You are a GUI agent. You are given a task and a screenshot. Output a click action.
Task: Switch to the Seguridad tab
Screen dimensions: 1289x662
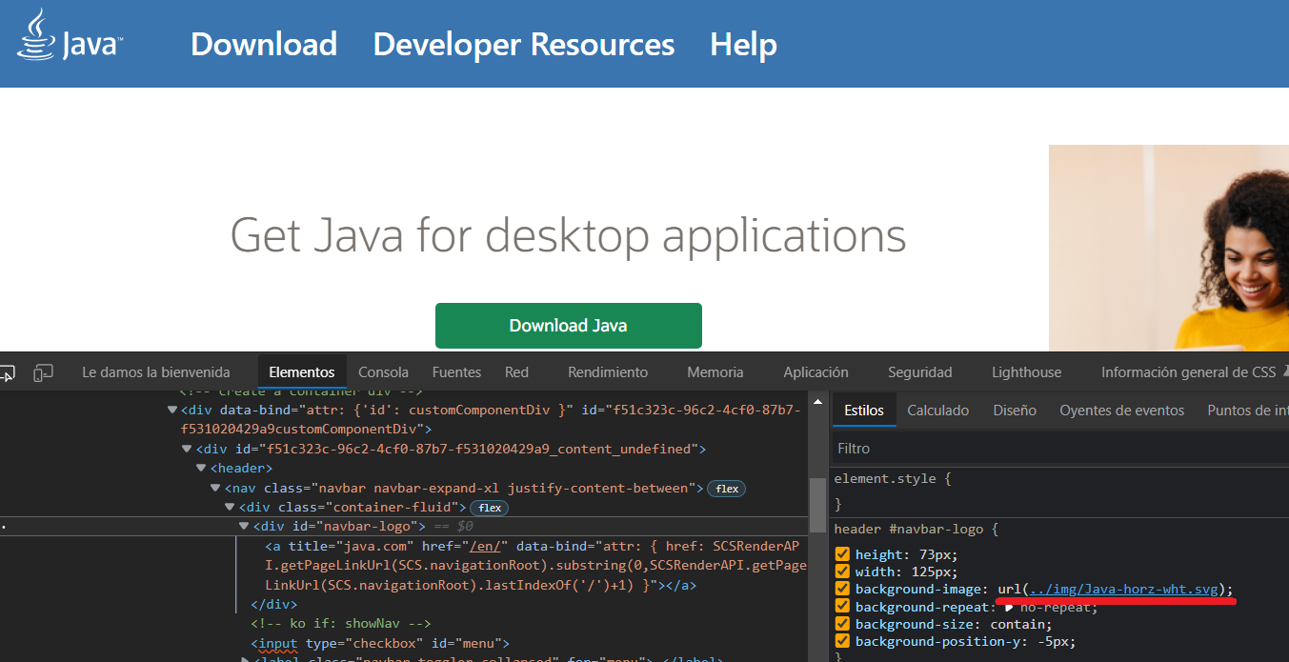pyautogui.click(x=919, y=372)
